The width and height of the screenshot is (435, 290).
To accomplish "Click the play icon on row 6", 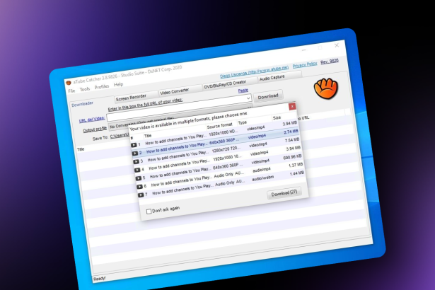I will 139,187.
